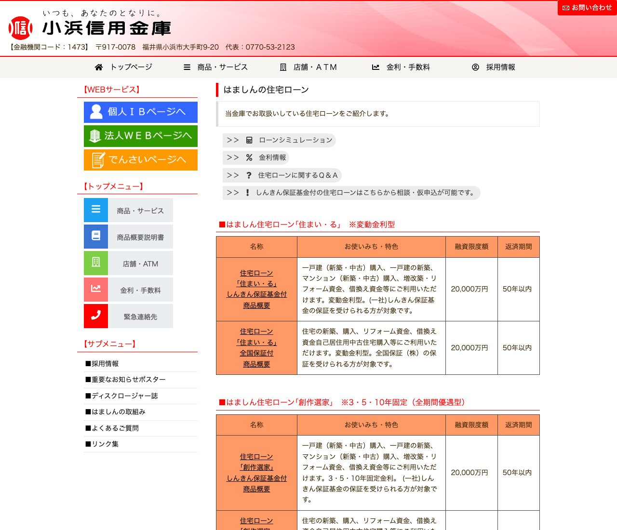The image size is (617, 530).
Task: Click the hamburger icon beside 商品・サービス in nav
Action: (187, 67)
